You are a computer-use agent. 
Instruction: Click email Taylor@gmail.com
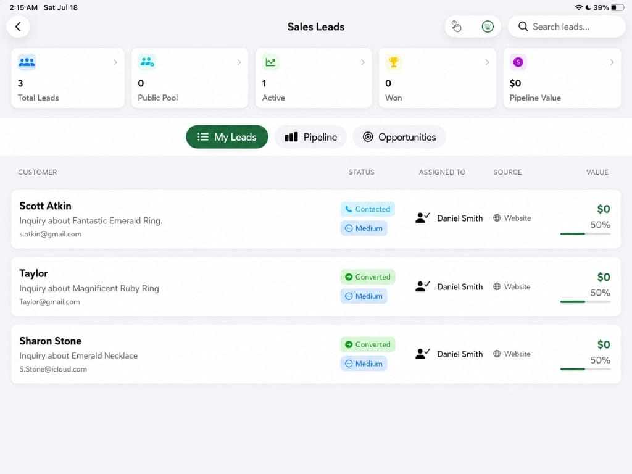tap(49, 302)
